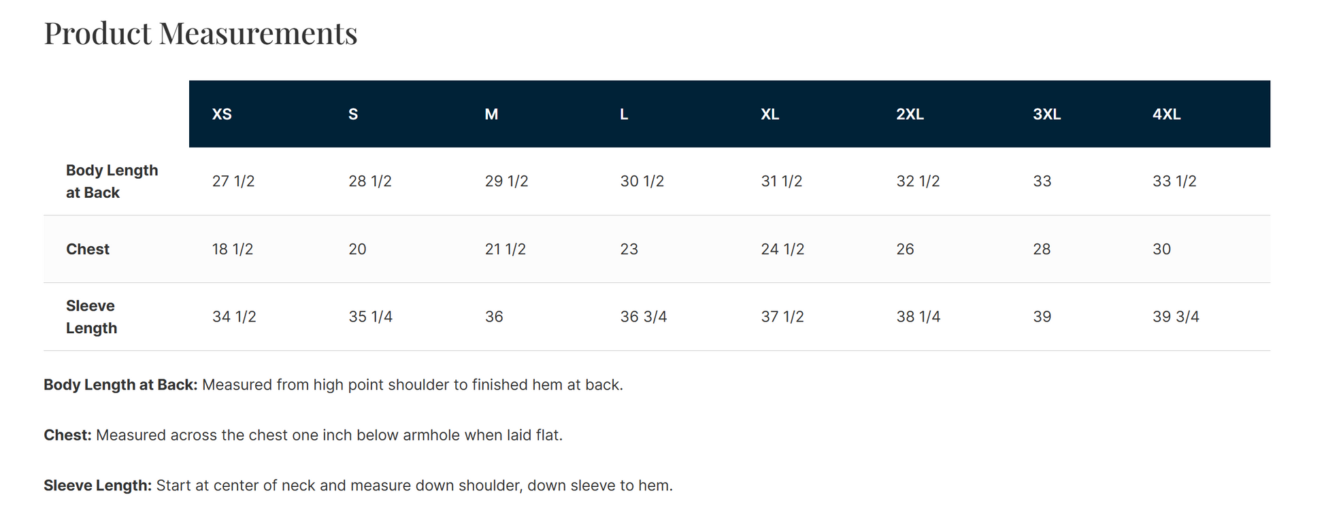The image size is (1324, 529).
Task: Click the Chest value for 2XL
Action: click(905, 250)
